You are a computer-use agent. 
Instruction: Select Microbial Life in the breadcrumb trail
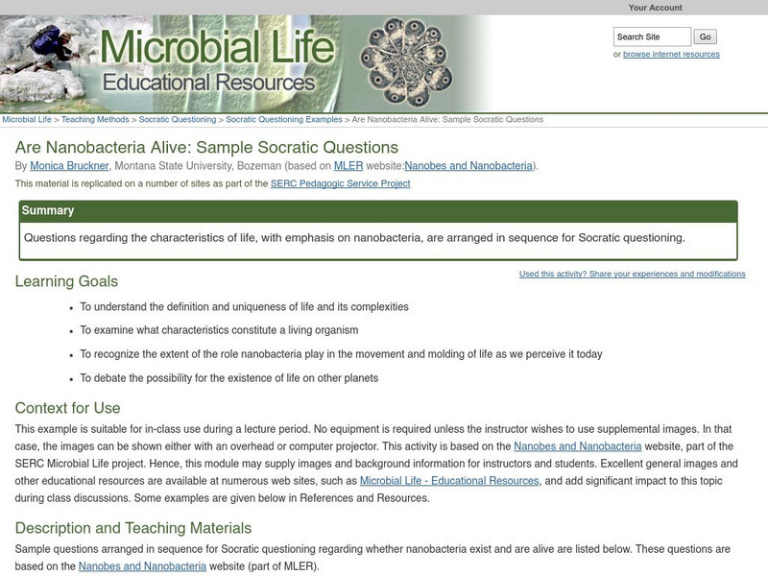coord(28,120)
